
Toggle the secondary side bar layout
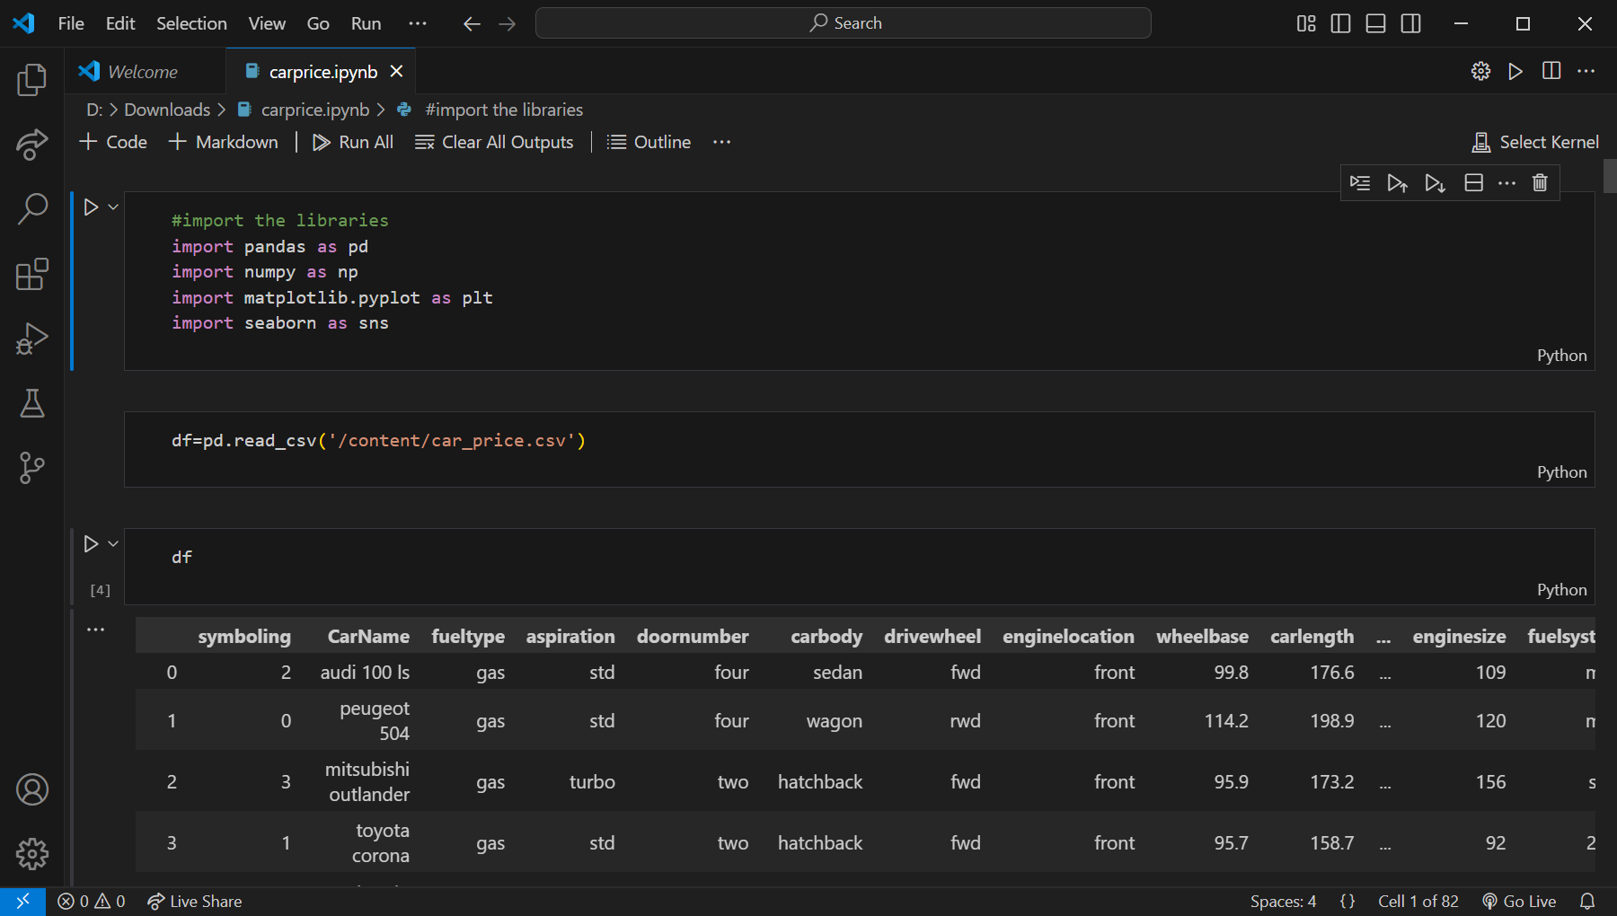(1410, 23)
